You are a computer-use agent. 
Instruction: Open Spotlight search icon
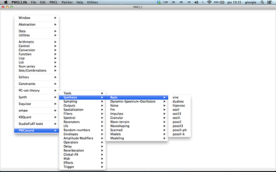coord(262,2)
